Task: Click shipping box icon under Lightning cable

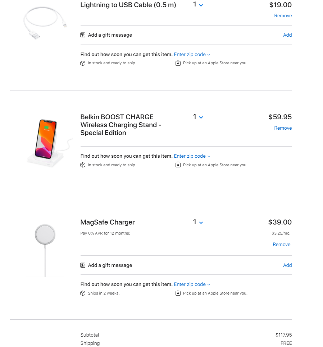Action: click(83, 63)
